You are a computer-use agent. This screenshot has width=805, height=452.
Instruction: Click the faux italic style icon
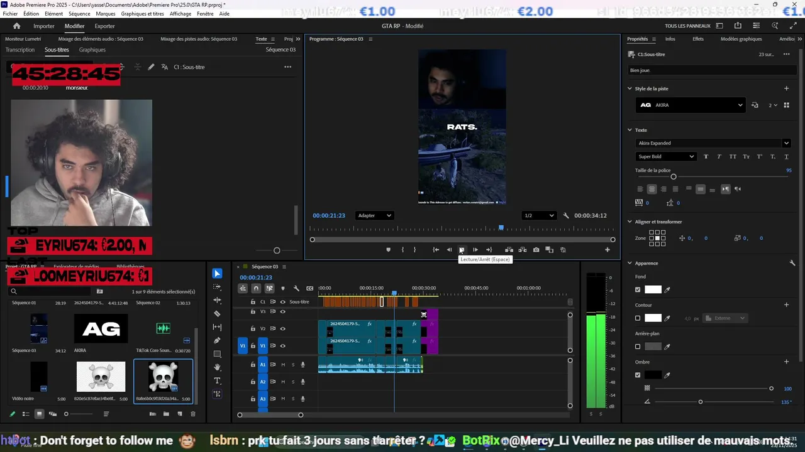(x=719, y=156)
